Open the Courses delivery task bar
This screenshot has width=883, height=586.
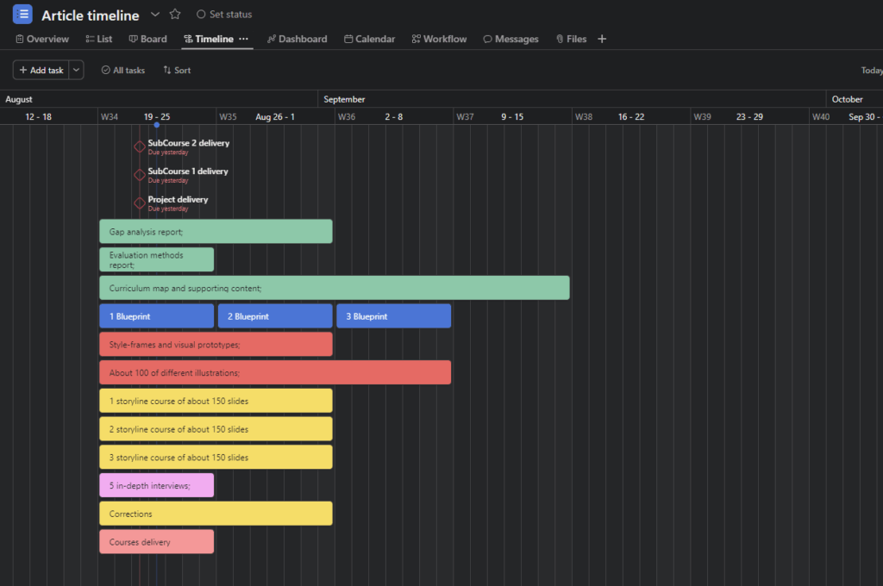click(157, 541)
